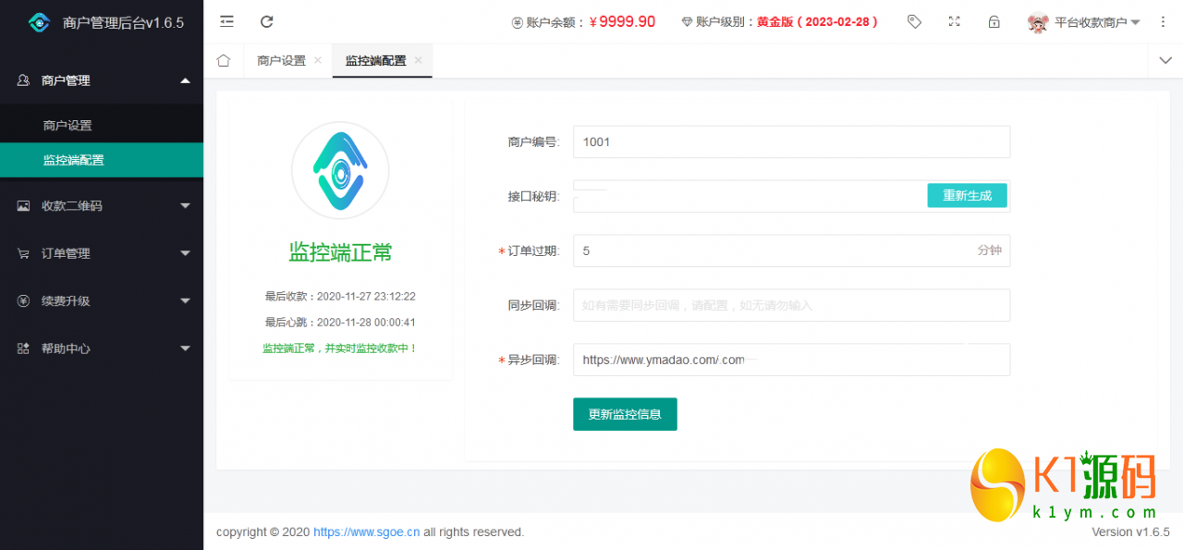Click the sidebar collapse icon in header
Viewport: 1183px width, 550px height.
(226, 21)
